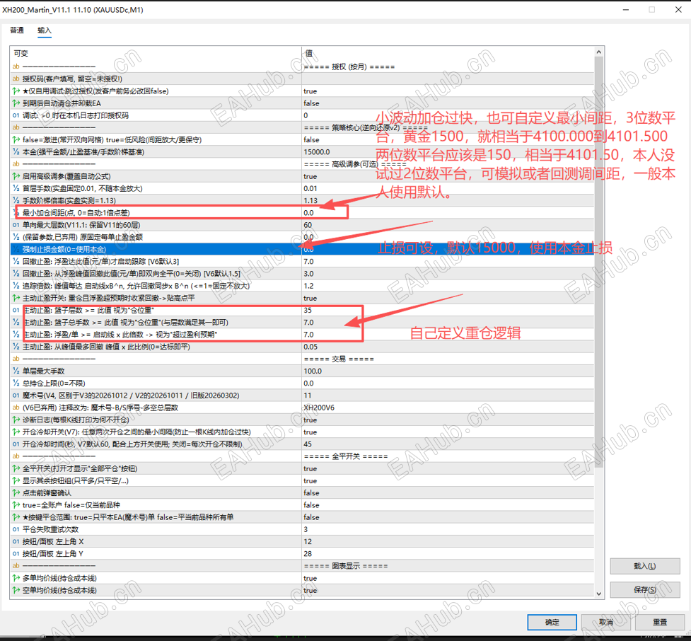Click 45 value of 开仓冷却时间 row
This screenshot has height=641, width=691.
(308, 444)
